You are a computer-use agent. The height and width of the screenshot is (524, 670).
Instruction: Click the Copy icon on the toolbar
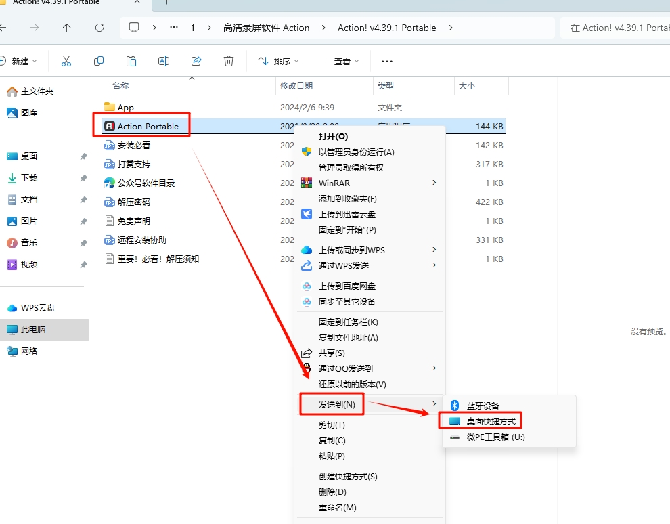coord(98,60)
